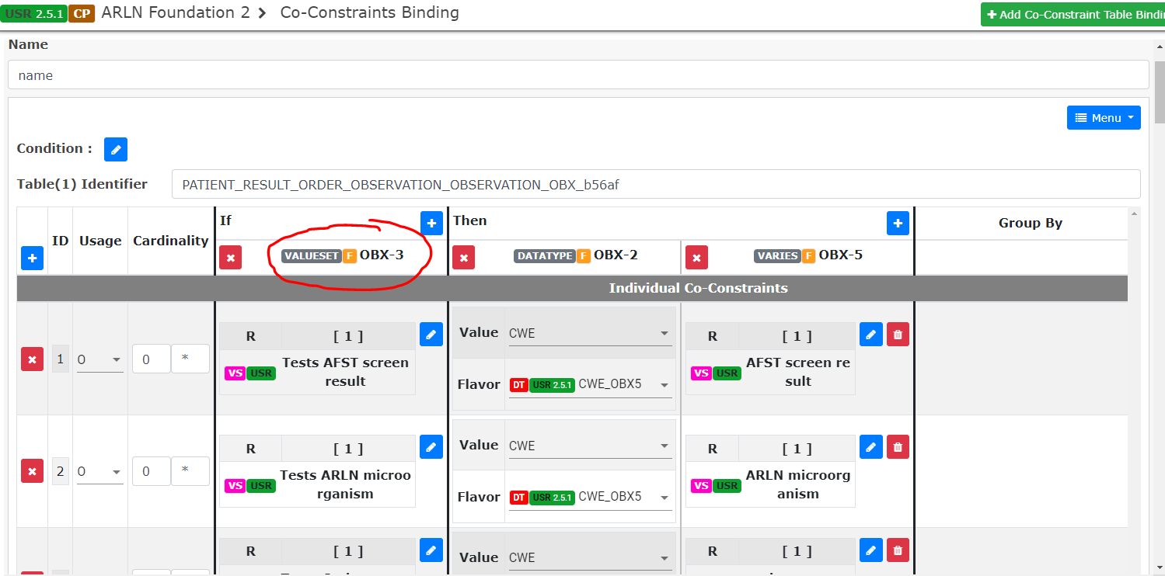Click Add Co-Constraint Table Binding button
This screenshot has width=1165, height=576.
point(1079,14)
